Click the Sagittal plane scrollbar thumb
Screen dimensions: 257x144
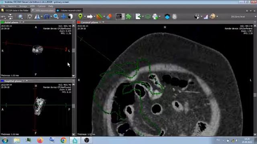73,106
